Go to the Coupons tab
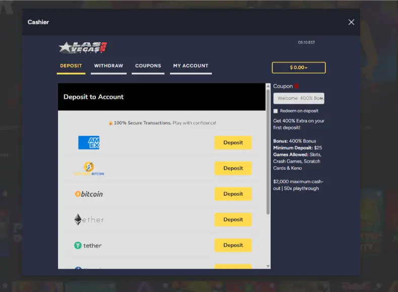Screen dimensions: 398x292 pyautogui.click(x=148, y=66)
